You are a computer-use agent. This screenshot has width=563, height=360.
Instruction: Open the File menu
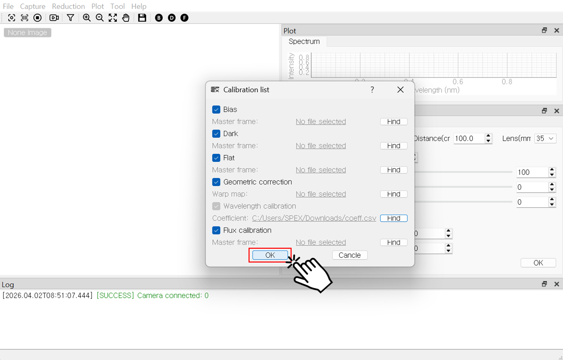8,6
